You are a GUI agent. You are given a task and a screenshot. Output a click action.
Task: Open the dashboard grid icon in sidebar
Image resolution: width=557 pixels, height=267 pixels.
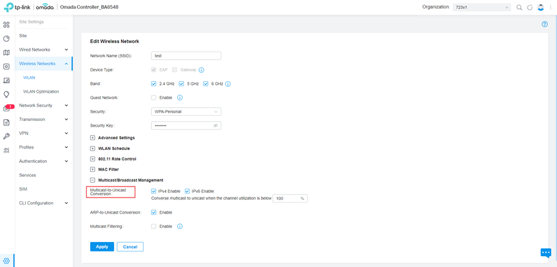point(6,24)
